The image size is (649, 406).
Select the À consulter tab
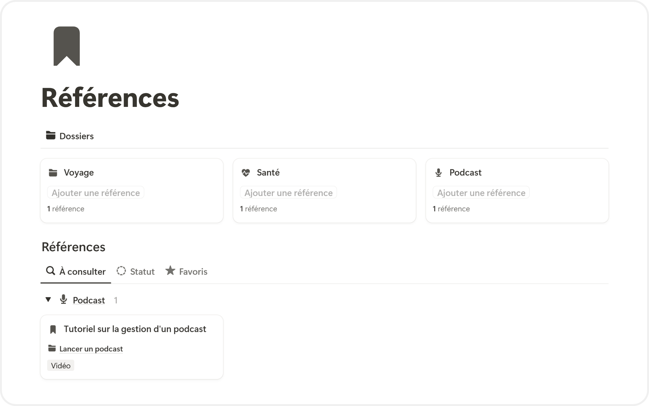[x=76, y=272]
